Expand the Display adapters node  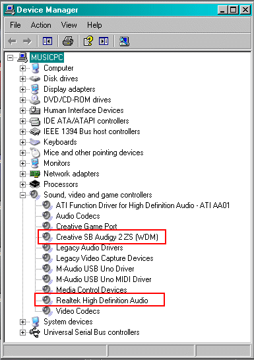click(x=22, y=89)
